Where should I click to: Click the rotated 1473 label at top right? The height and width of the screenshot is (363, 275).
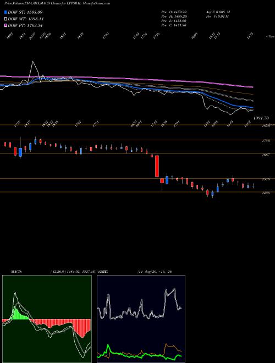(x=250, y=36)
